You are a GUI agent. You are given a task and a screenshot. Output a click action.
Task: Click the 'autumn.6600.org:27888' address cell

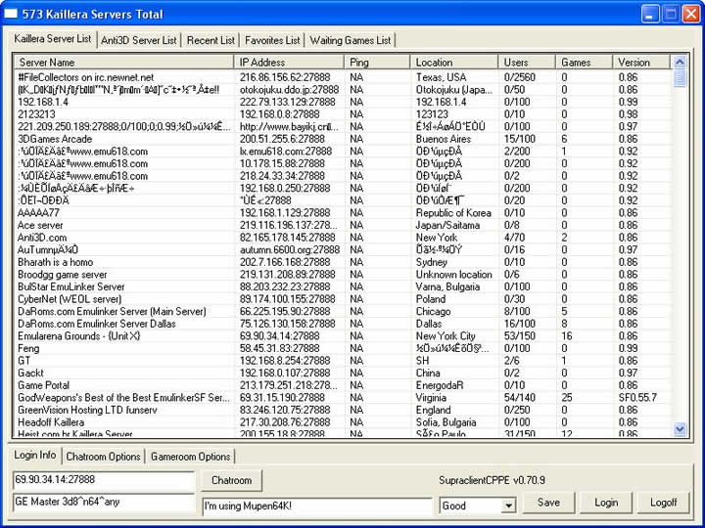(x=290, y=249)
